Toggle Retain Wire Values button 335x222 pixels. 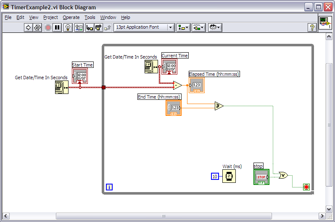point(79,27)
